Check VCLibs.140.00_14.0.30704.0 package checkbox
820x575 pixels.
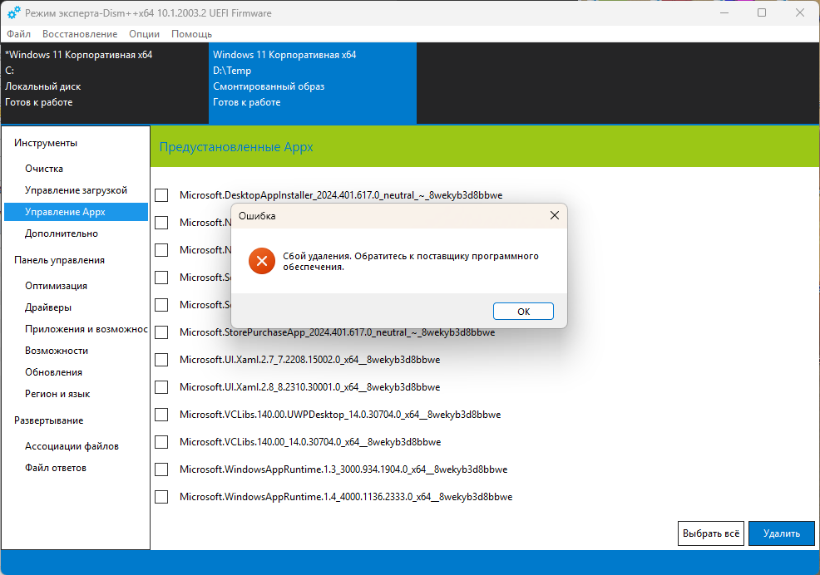pyautogui.click(x=161, y=442)
